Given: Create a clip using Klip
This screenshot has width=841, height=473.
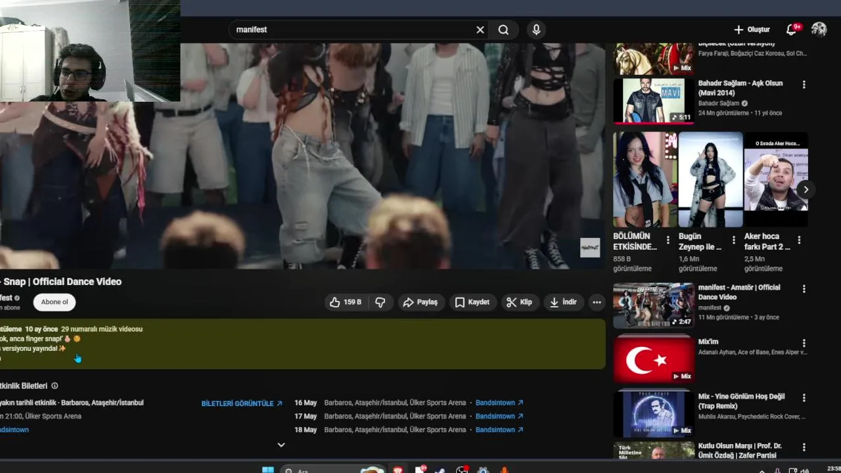Looking at the screenshot, I should [519, 302].
